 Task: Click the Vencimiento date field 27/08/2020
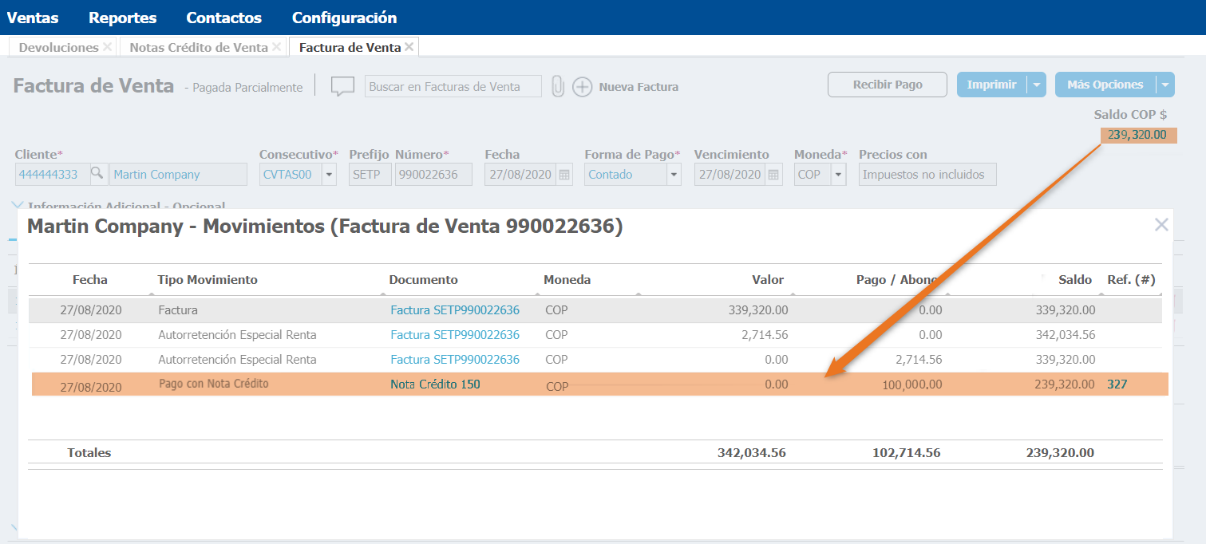730,174
